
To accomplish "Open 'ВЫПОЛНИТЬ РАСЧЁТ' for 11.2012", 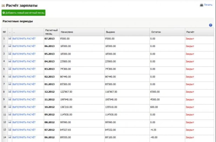I will [x=24, y=100].
